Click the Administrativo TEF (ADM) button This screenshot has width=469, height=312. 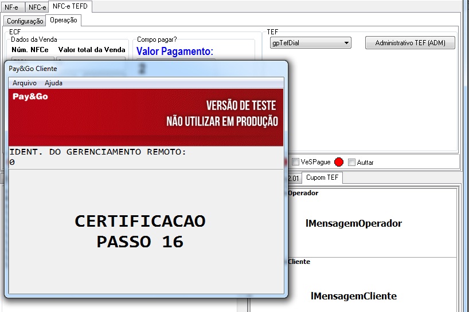410,43
